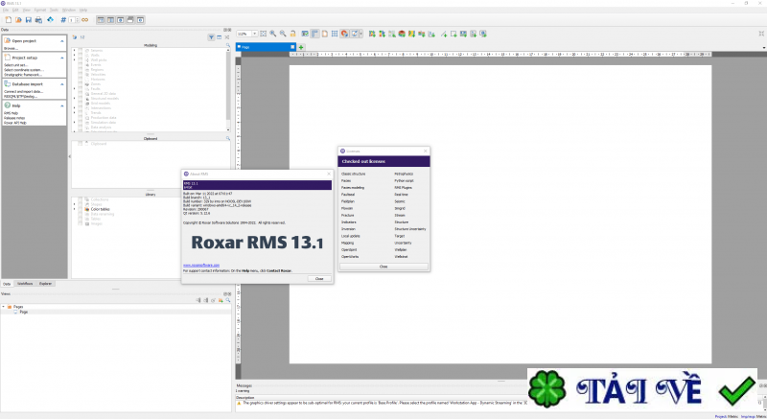Close the About RMS dialog with Close
Image resolution: width=767 pixels, height=419 pixels.
319,279
